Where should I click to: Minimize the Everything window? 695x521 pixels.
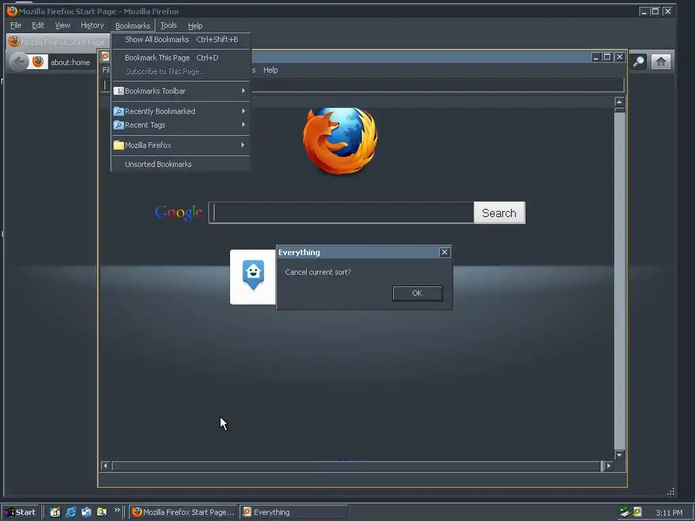pos(596,57)
